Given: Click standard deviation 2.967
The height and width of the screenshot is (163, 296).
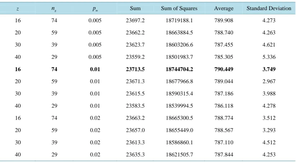Looking at the screenshot, I should tap(269, 81).
